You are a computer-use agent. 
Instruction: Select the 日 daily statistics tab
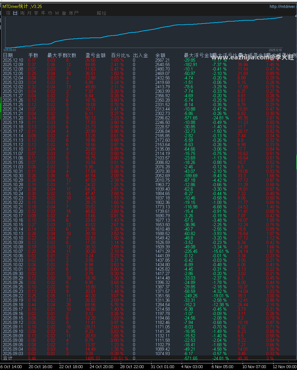(x=15, y=13)
